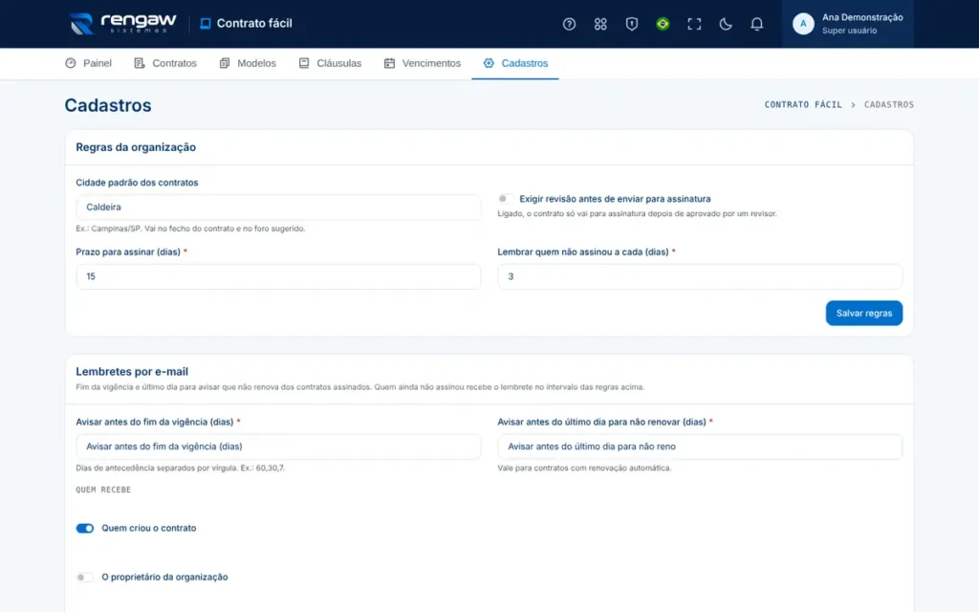Enable Exigir revisão antes de enviar toggle
This screenshot has height=612, width=979.
[x=505, y=199]
